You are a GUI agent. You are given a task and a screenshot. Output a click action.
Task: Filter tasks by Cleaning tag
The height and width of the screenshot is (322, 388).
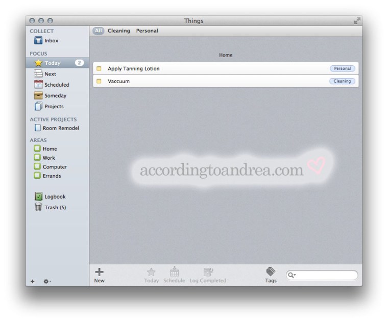tap(118, 31)
